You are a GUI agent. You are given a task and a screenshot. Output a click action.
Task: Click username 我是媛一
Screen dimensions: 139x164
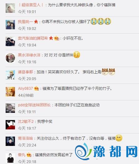point(25,22)
